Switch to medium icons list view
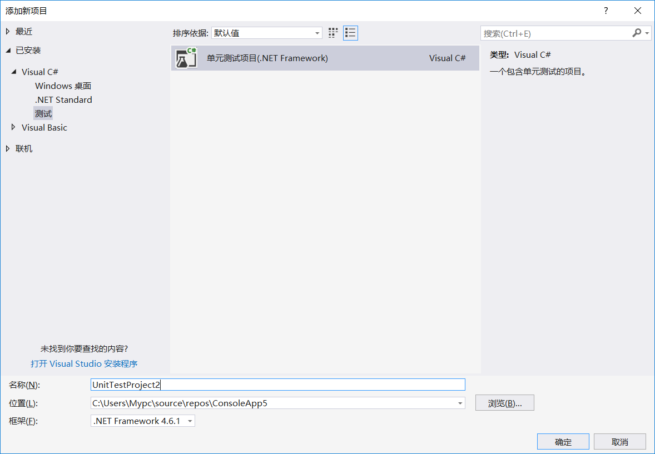655x454 pixels. coord(350,33)
